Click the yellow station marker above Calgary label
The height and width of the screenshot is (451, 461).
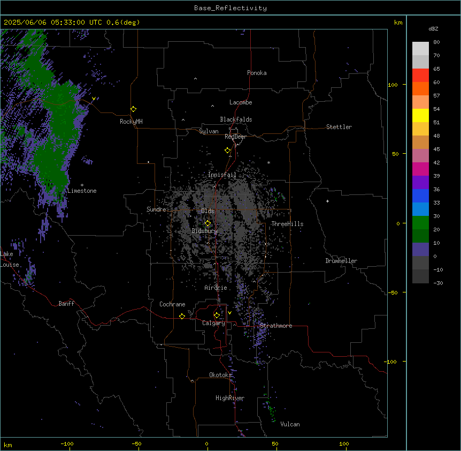pyautogui.click(x=217, y=315)
